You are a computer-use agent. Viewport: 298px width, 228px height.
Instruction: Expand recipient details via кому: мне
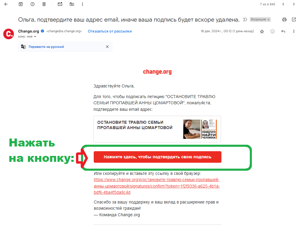tap(27, 36)
